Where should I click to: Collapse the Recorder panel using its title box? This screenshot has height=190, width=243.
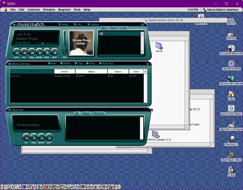tap(9, 110)
